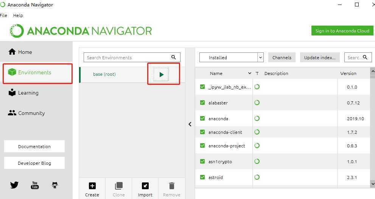This screenshot has height=199, width=375.
Task: Click the Channels button
Action: coord(282,57)
